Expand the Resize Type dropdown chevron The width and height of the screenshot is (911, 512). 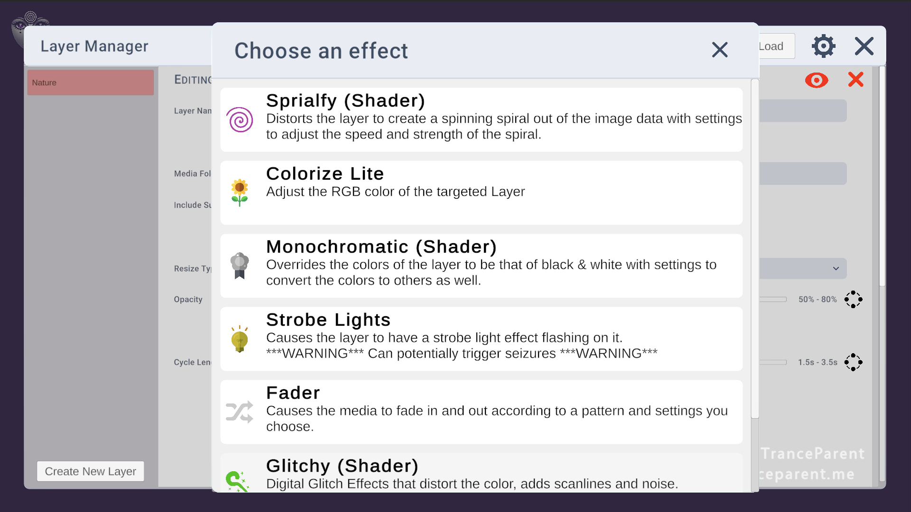836,268
